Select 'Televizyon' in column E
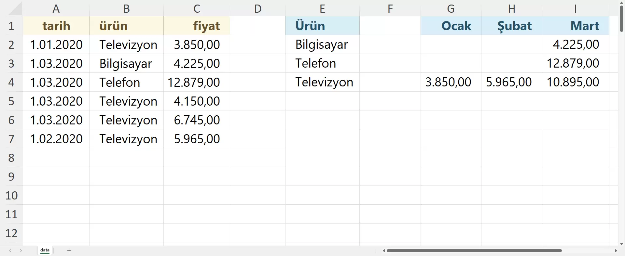625x256 pixels. click(x=322, y=82)
